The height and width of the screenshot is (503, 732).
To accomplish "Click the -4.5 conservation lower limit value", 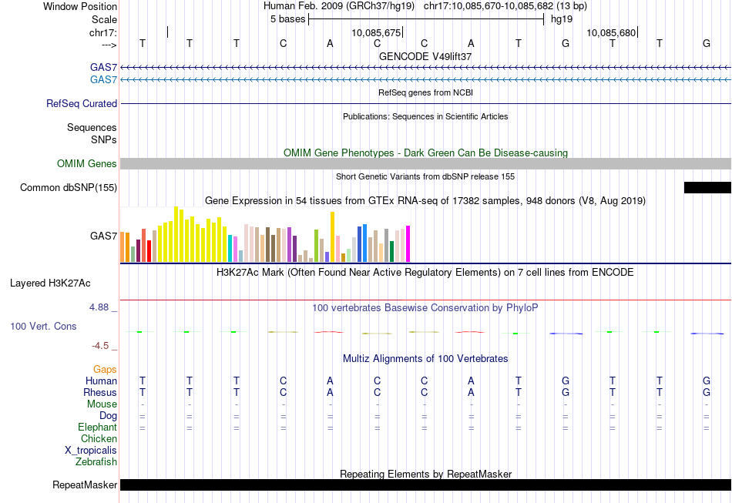I will coord(100,346).
